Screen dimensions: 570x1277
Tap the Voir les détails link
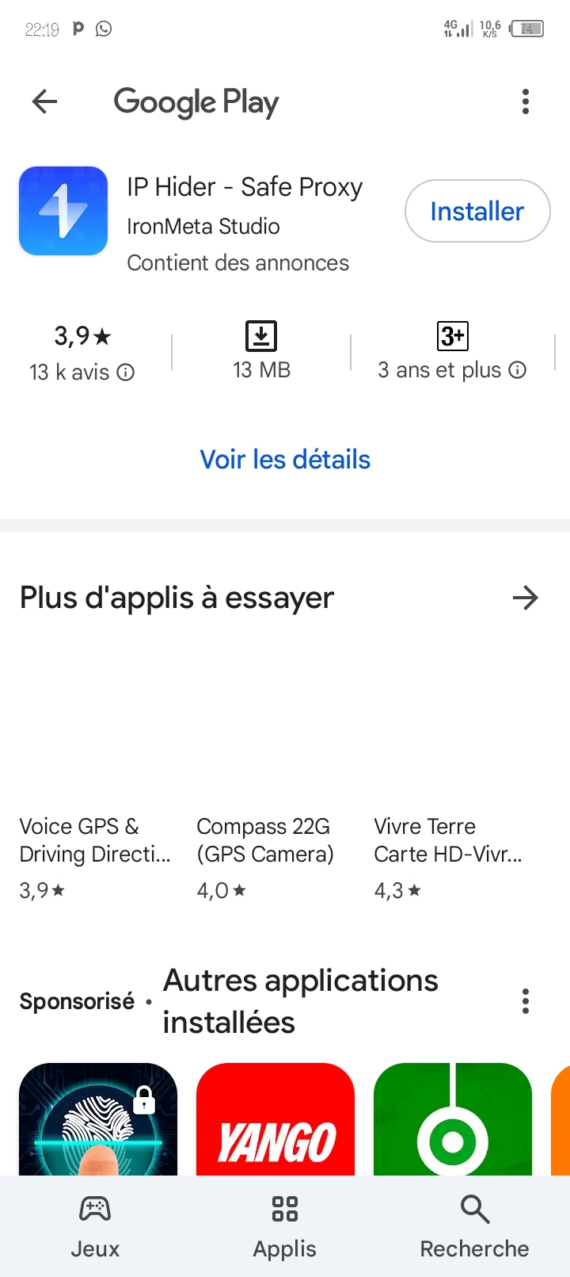tap(285, 460)
